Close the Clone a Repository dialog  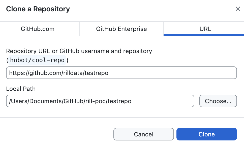[x=238, y=9]
